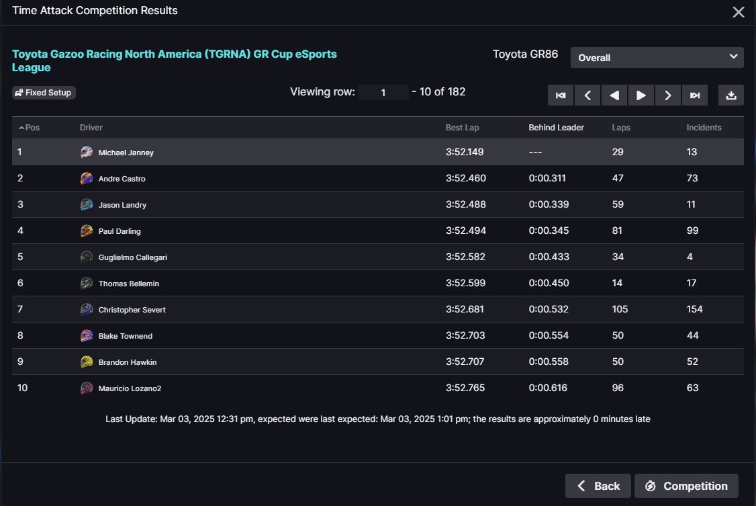Click best lap time 3:52.149

465,152
